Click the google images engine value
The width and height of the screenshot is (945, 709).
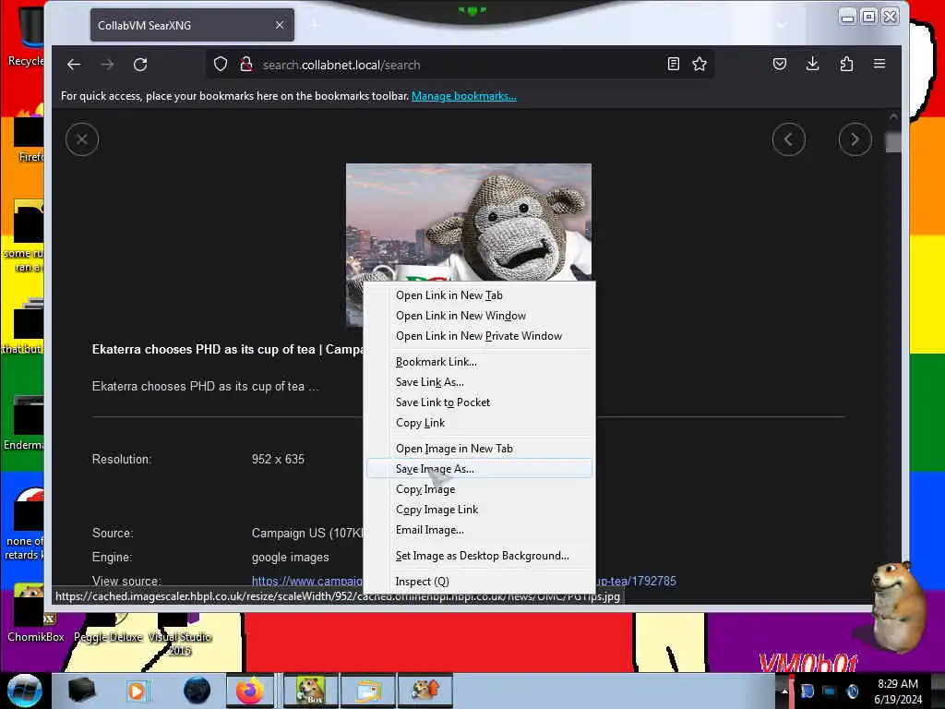point(290,558)
